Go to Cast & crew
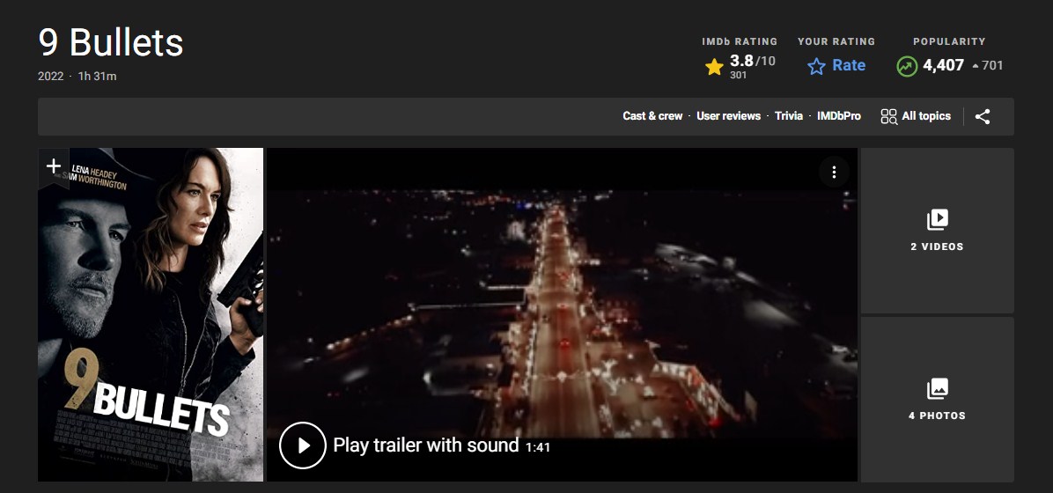The height and width of the screenshot is (493, 1053). (652, 116)
